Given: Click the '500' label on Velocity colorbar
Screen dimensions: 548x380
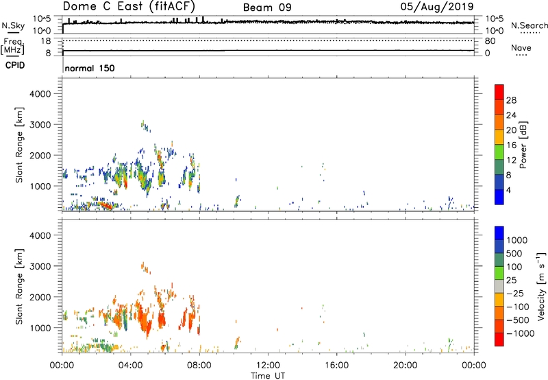Looking at the screenshot, I should point(514,253).
